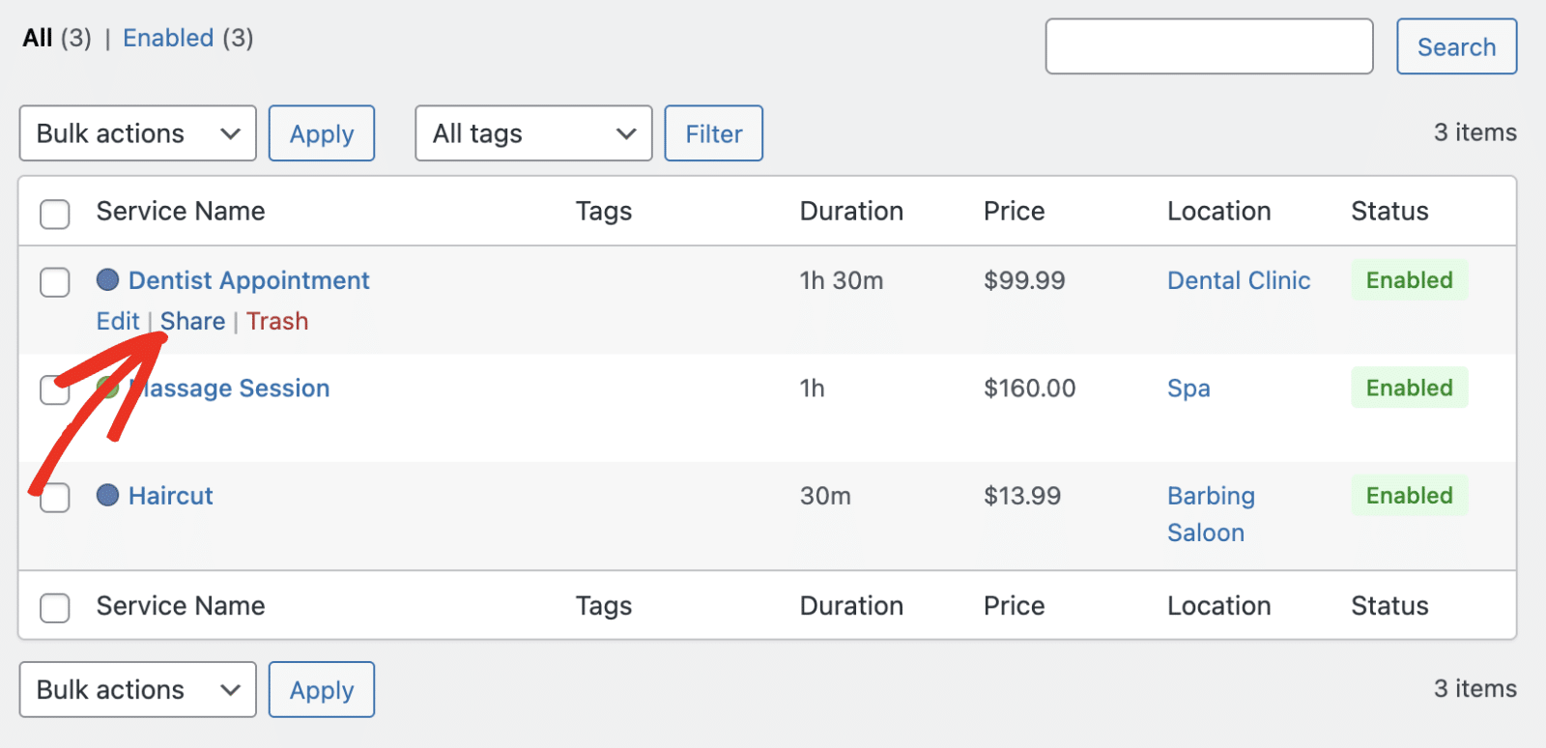Select the All services view
Viewport: 1546px width, 748px height.
click(38, 39)
